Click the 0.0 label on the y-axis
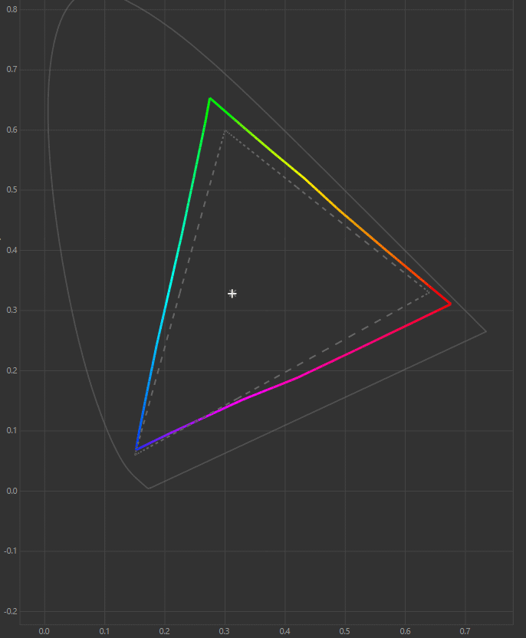The height and width of the screenshot is (638, 526). coord(12,491)
